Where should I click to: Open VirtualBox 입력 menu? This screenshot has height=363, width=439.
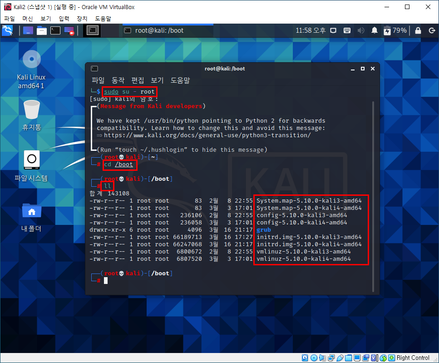[x=64, y=19]
